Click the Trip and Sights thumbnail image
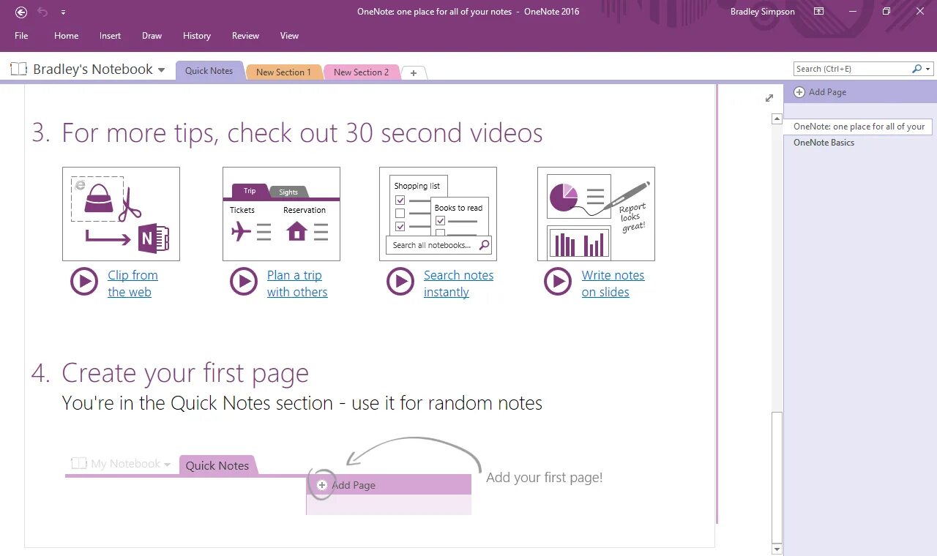937x556 pixels. (x=281, y=214)
